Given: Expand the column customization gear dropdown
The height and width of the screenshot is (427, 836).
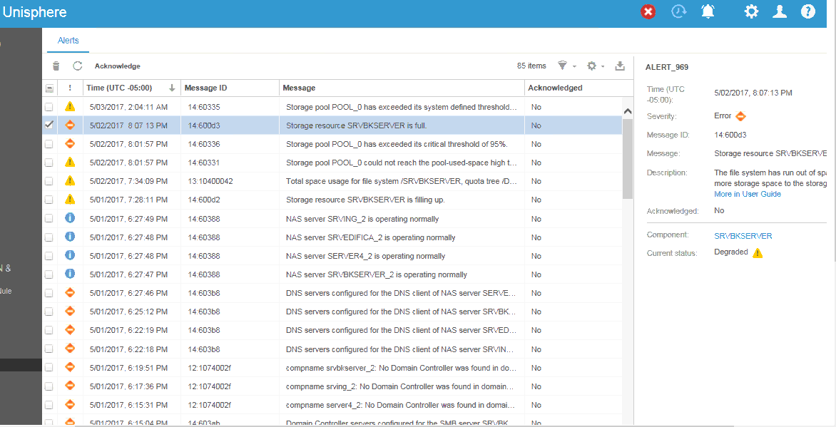Looking at the screenshot, I should (x=595, y=66).
